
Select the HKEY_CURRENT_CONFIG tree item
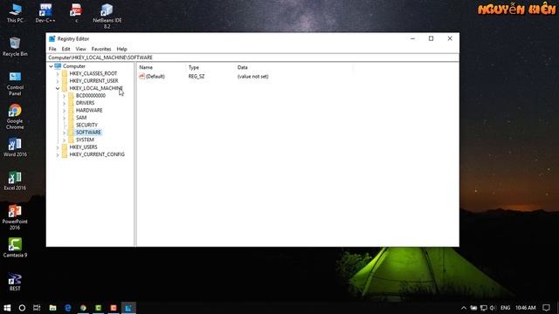[97, 154]
